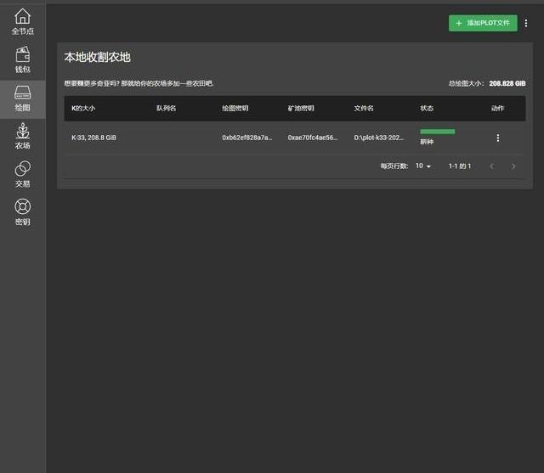The height and width of the screenshot is (473, 544).
Task: Open the 全节点 (Full Node) sidebar icon
Action: pos(23,20)
